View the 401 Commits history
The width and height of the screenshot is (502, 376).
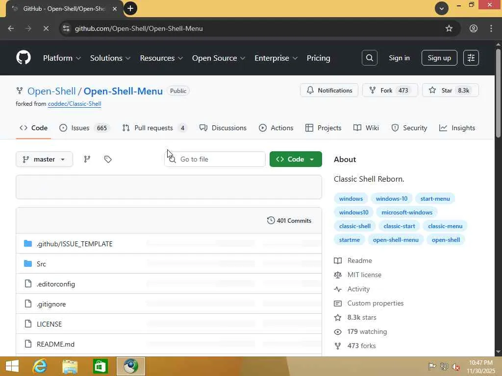[289, 221]
